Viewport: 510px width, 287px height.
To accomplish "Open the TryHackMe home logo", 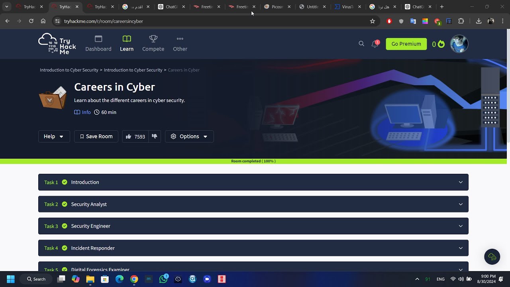I will tap(57, 44).
